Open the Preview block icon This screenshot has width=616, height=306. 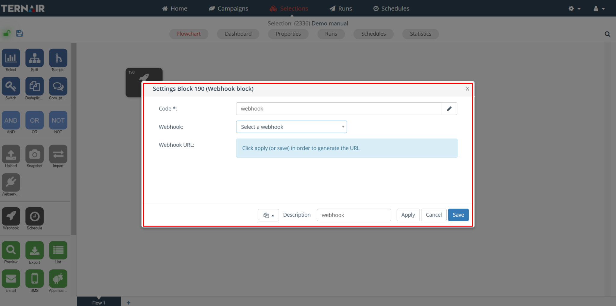click(x=11, y=250)
